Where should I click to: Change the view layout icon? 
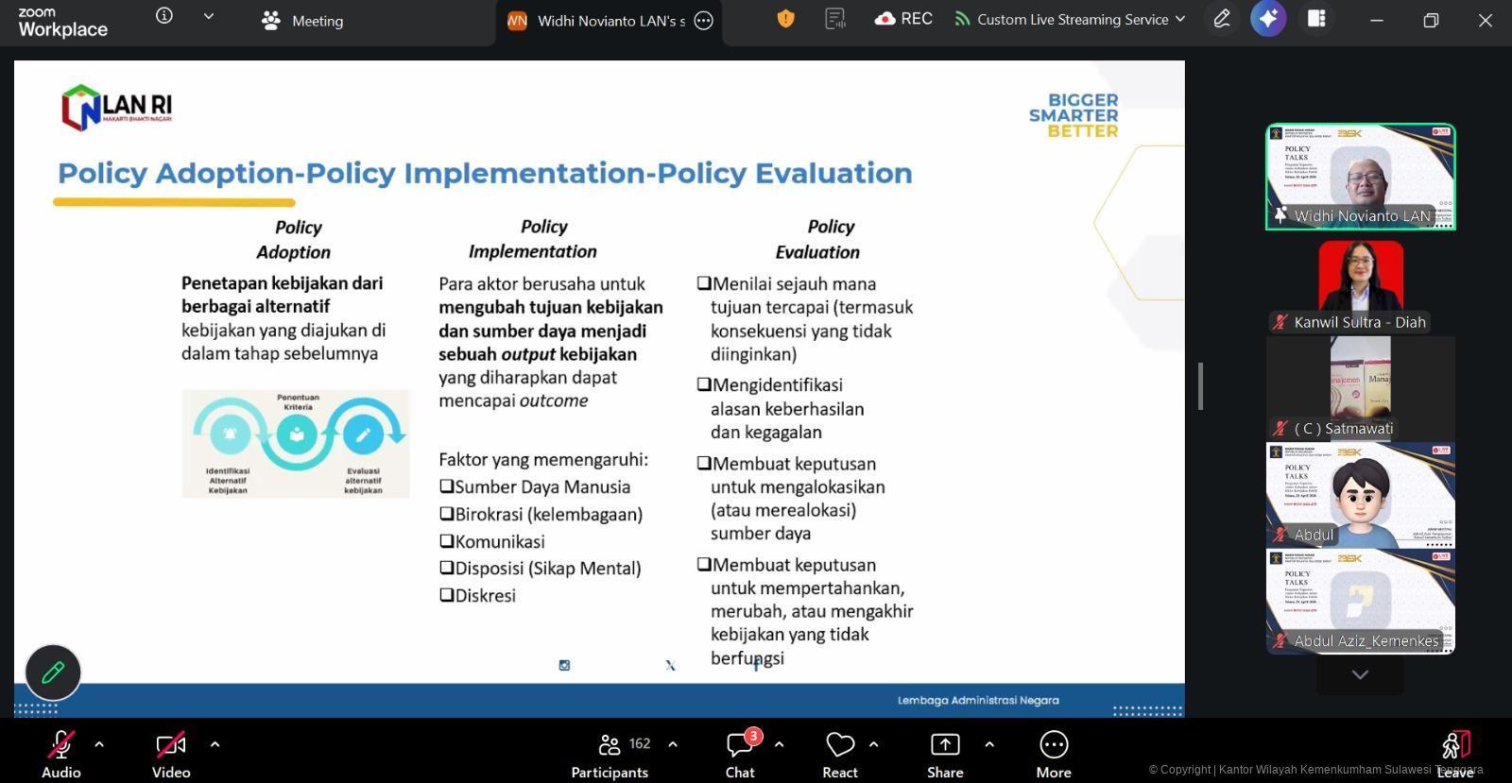(1316, 19)
